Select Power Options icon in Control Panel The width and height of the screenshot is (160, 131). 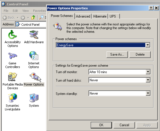[34, 77]
